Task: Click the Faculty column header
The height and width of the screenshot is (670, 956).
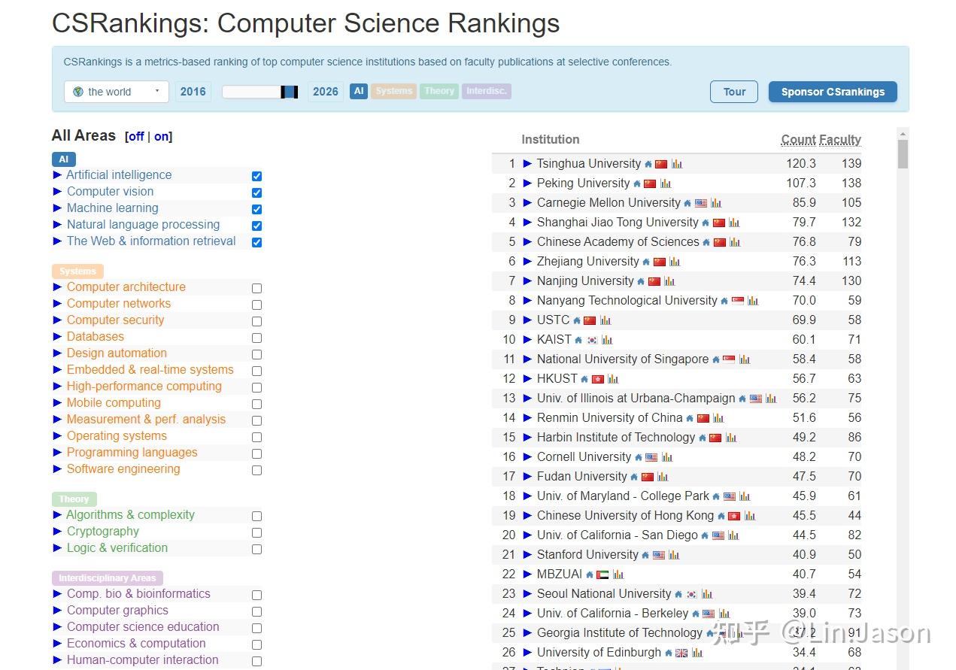Action: [841, 140]
